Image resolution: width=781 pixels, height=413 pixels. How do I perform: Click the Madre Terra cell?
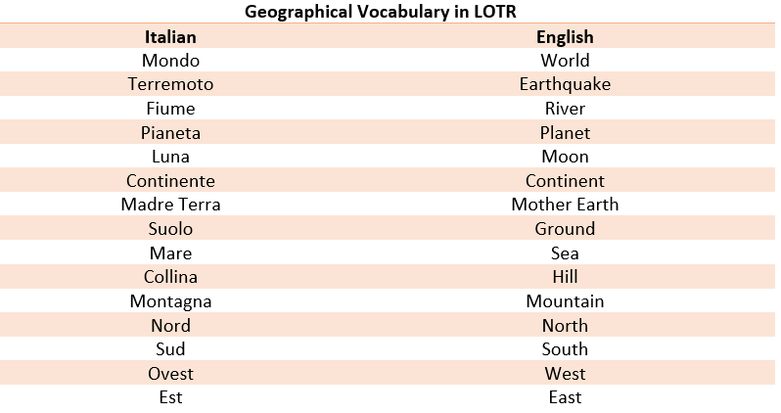point(170,205)
